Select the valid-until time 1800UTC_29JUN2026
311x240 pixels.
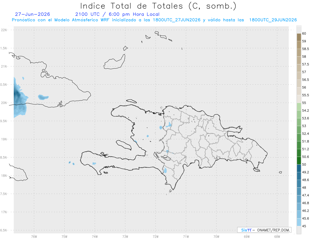click(x=273, y=20)
